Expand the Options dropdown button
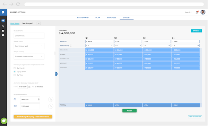The width and height of the screenshot is (208, 126). coord(196,31)
